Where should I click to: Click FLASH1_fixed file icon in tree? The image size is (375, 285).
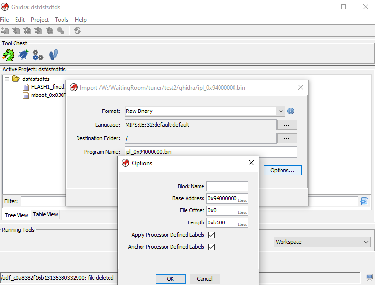pos(26,87)
